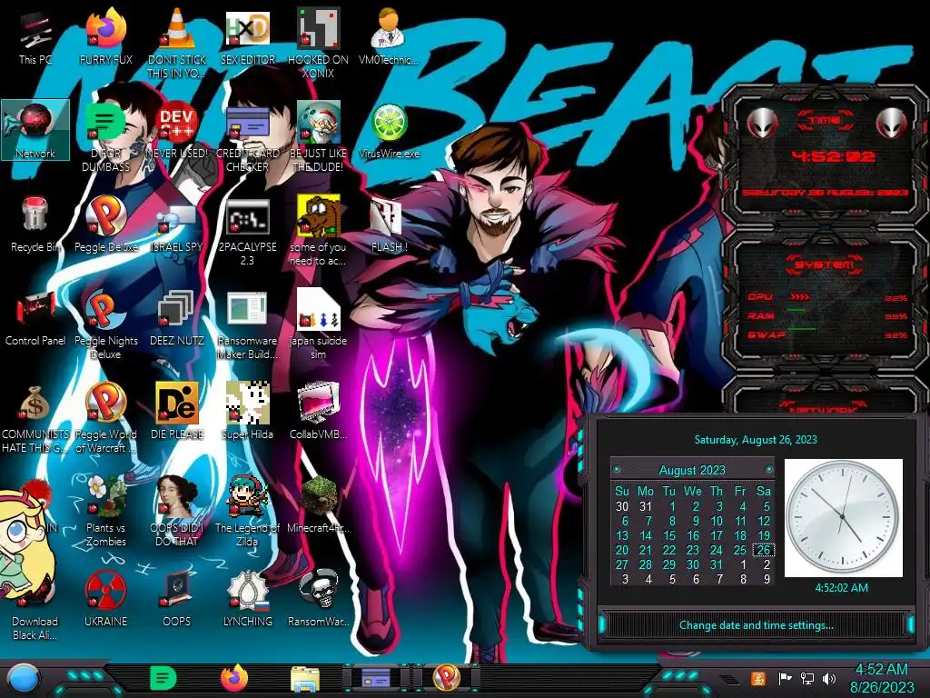Switch to credit card app taskbar button
Viewport: 930px width, 698px height.
pyautogui.click(x=376, y=678)
